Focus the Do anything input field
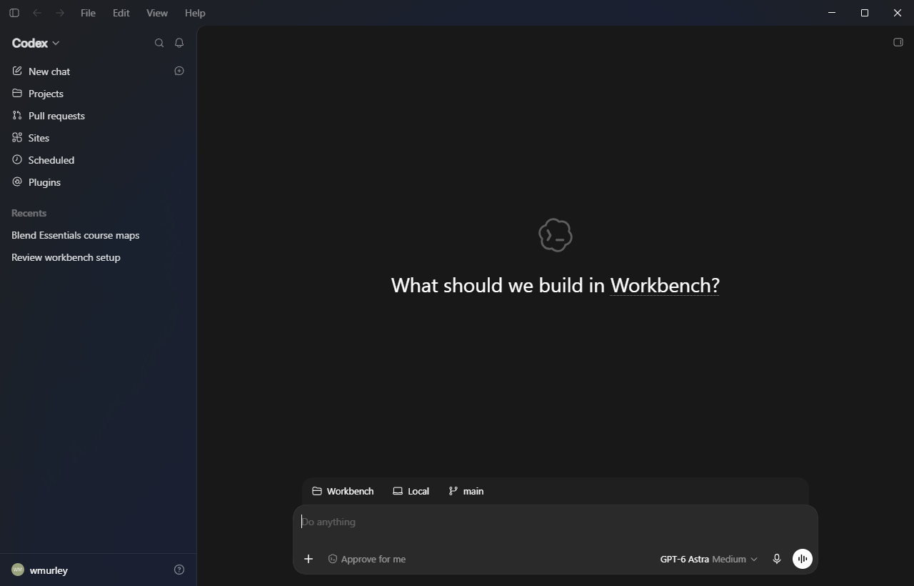Viewport: 914px width, 586px height. click(556, 522)
